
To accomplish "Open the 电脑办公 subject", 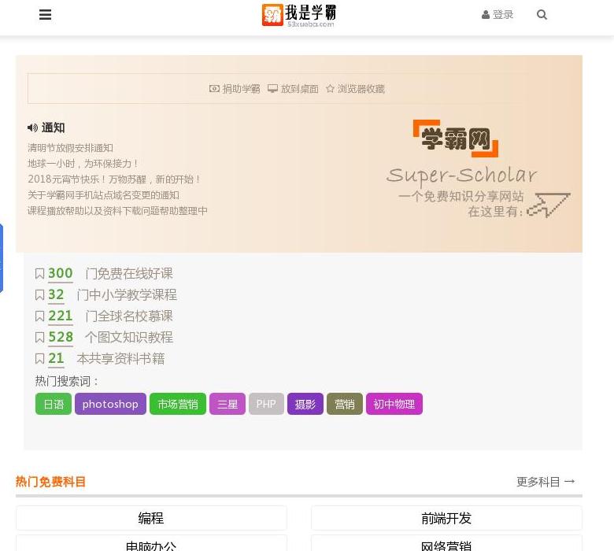I will pyautogui.click(x=151, y=544).
